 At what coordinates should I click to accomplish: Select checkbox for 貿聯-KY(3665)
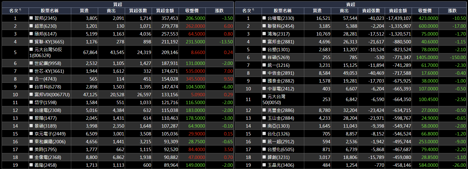point(31,41)
